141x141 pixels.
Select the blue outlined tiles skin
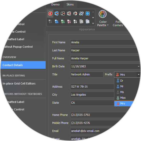(88, 22)
